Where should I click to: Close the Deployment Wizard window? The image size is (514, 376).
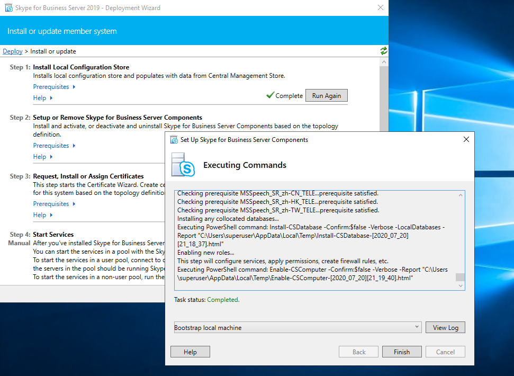[380, 8]
